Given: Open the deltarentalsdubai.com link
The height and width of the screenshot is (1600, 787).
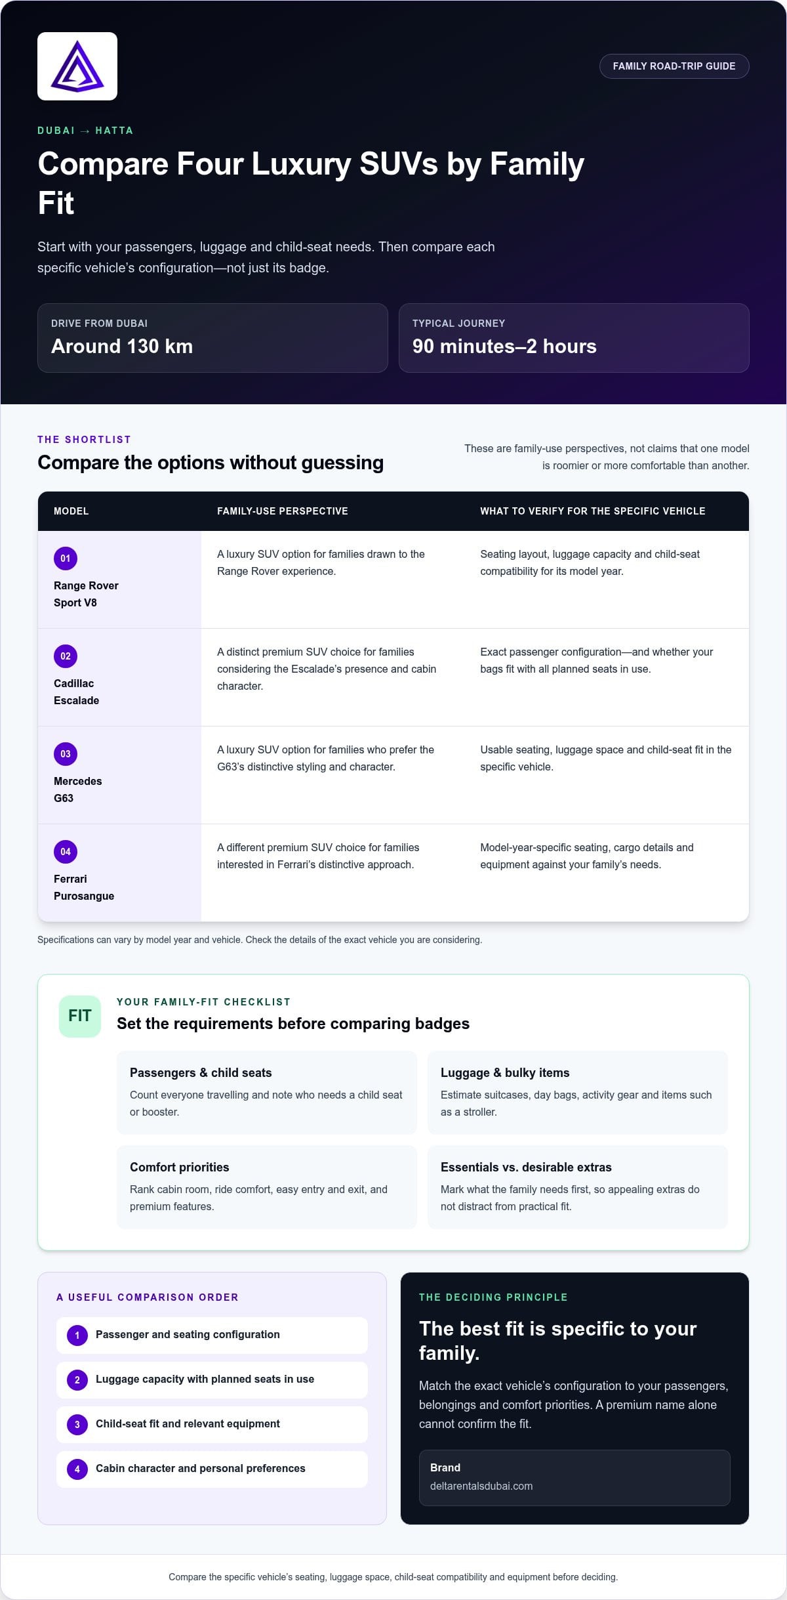Looking at the screenshot, I should [x=481, y=1486].
